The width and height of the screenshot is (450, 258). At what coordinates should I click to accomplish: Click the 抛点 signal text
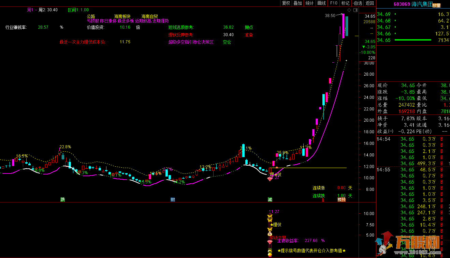[249, 27]
